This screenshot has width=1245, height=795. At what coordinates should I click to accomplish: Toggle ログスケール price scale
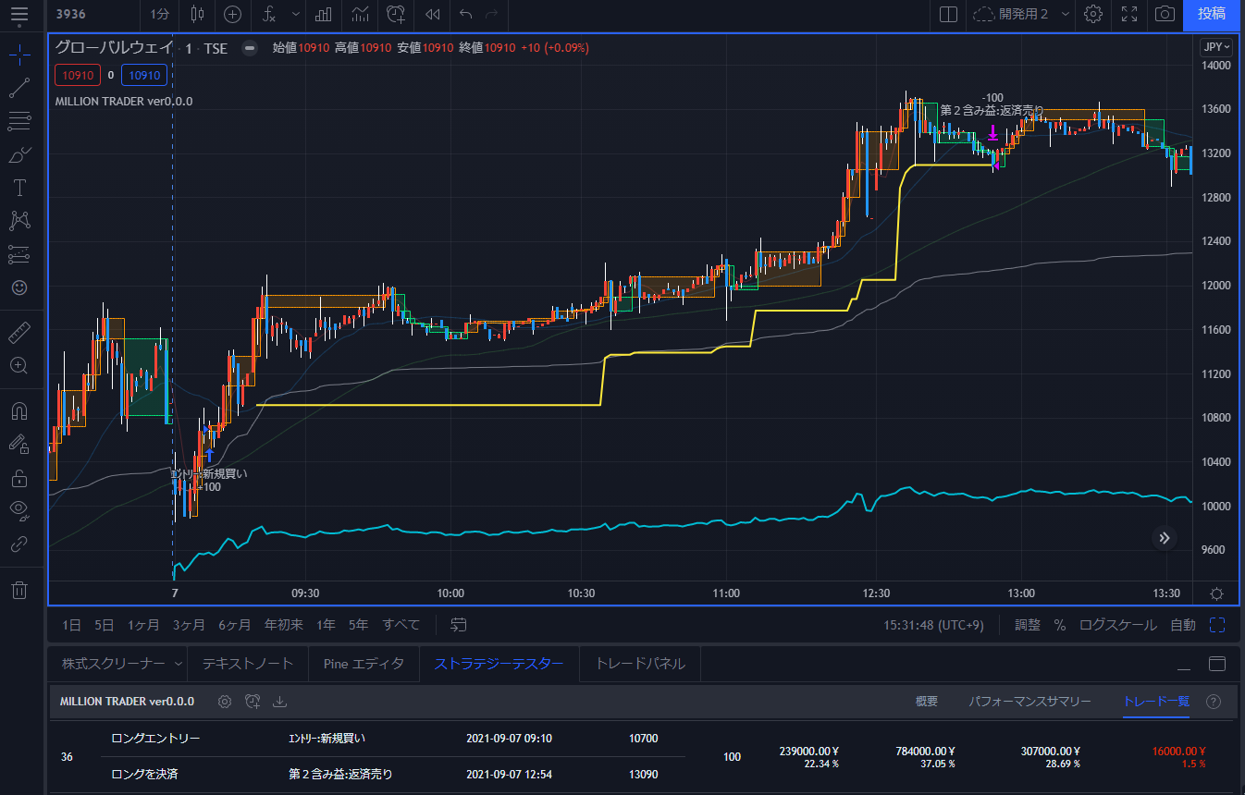click(1119, 625)
